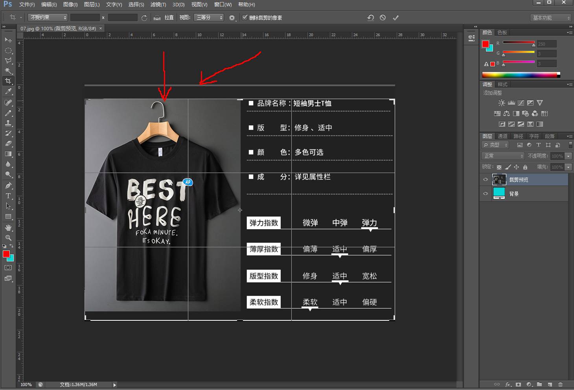Viewport: 574px width, 390px height.
Task: Select the Crop tool in toolbox
Action: point(8,81)
